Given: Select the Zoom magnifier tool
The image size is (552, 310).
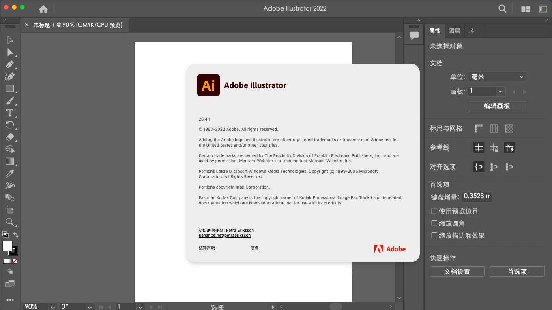Looking at the screenshot, I should [x=10, y=222].
